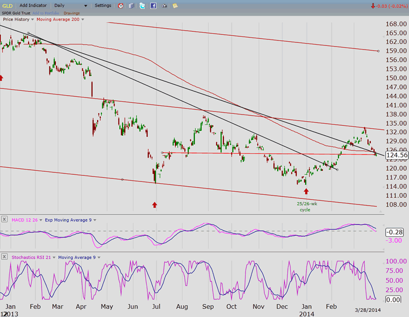The height and width of the screenshot is (317, 409).
Task: Click the GLD ticker symbol box
Action: pyautogui.click(x=8, y=5)
